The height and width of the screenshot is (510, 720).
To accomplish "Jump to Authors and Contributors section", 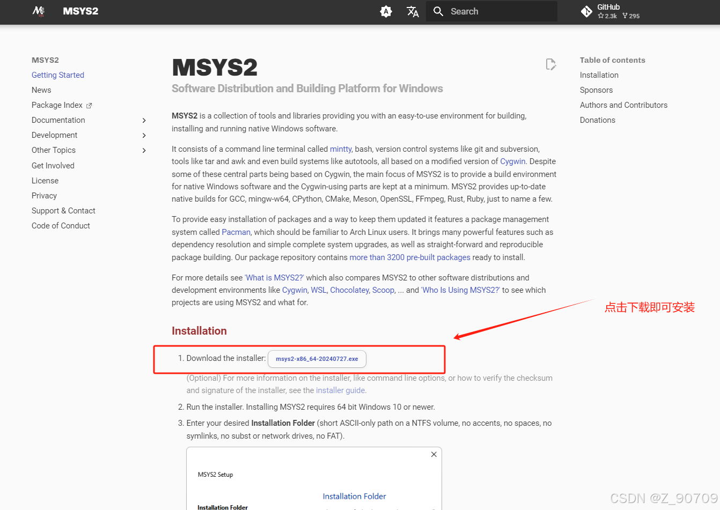I will pyautogui.click(x=623, y=105).
